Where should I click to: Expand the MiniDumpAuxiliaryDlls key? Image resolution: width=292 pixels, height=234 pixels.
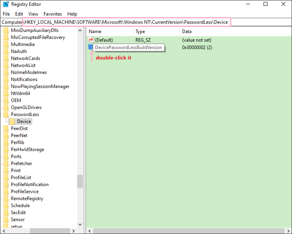(2, 30)
